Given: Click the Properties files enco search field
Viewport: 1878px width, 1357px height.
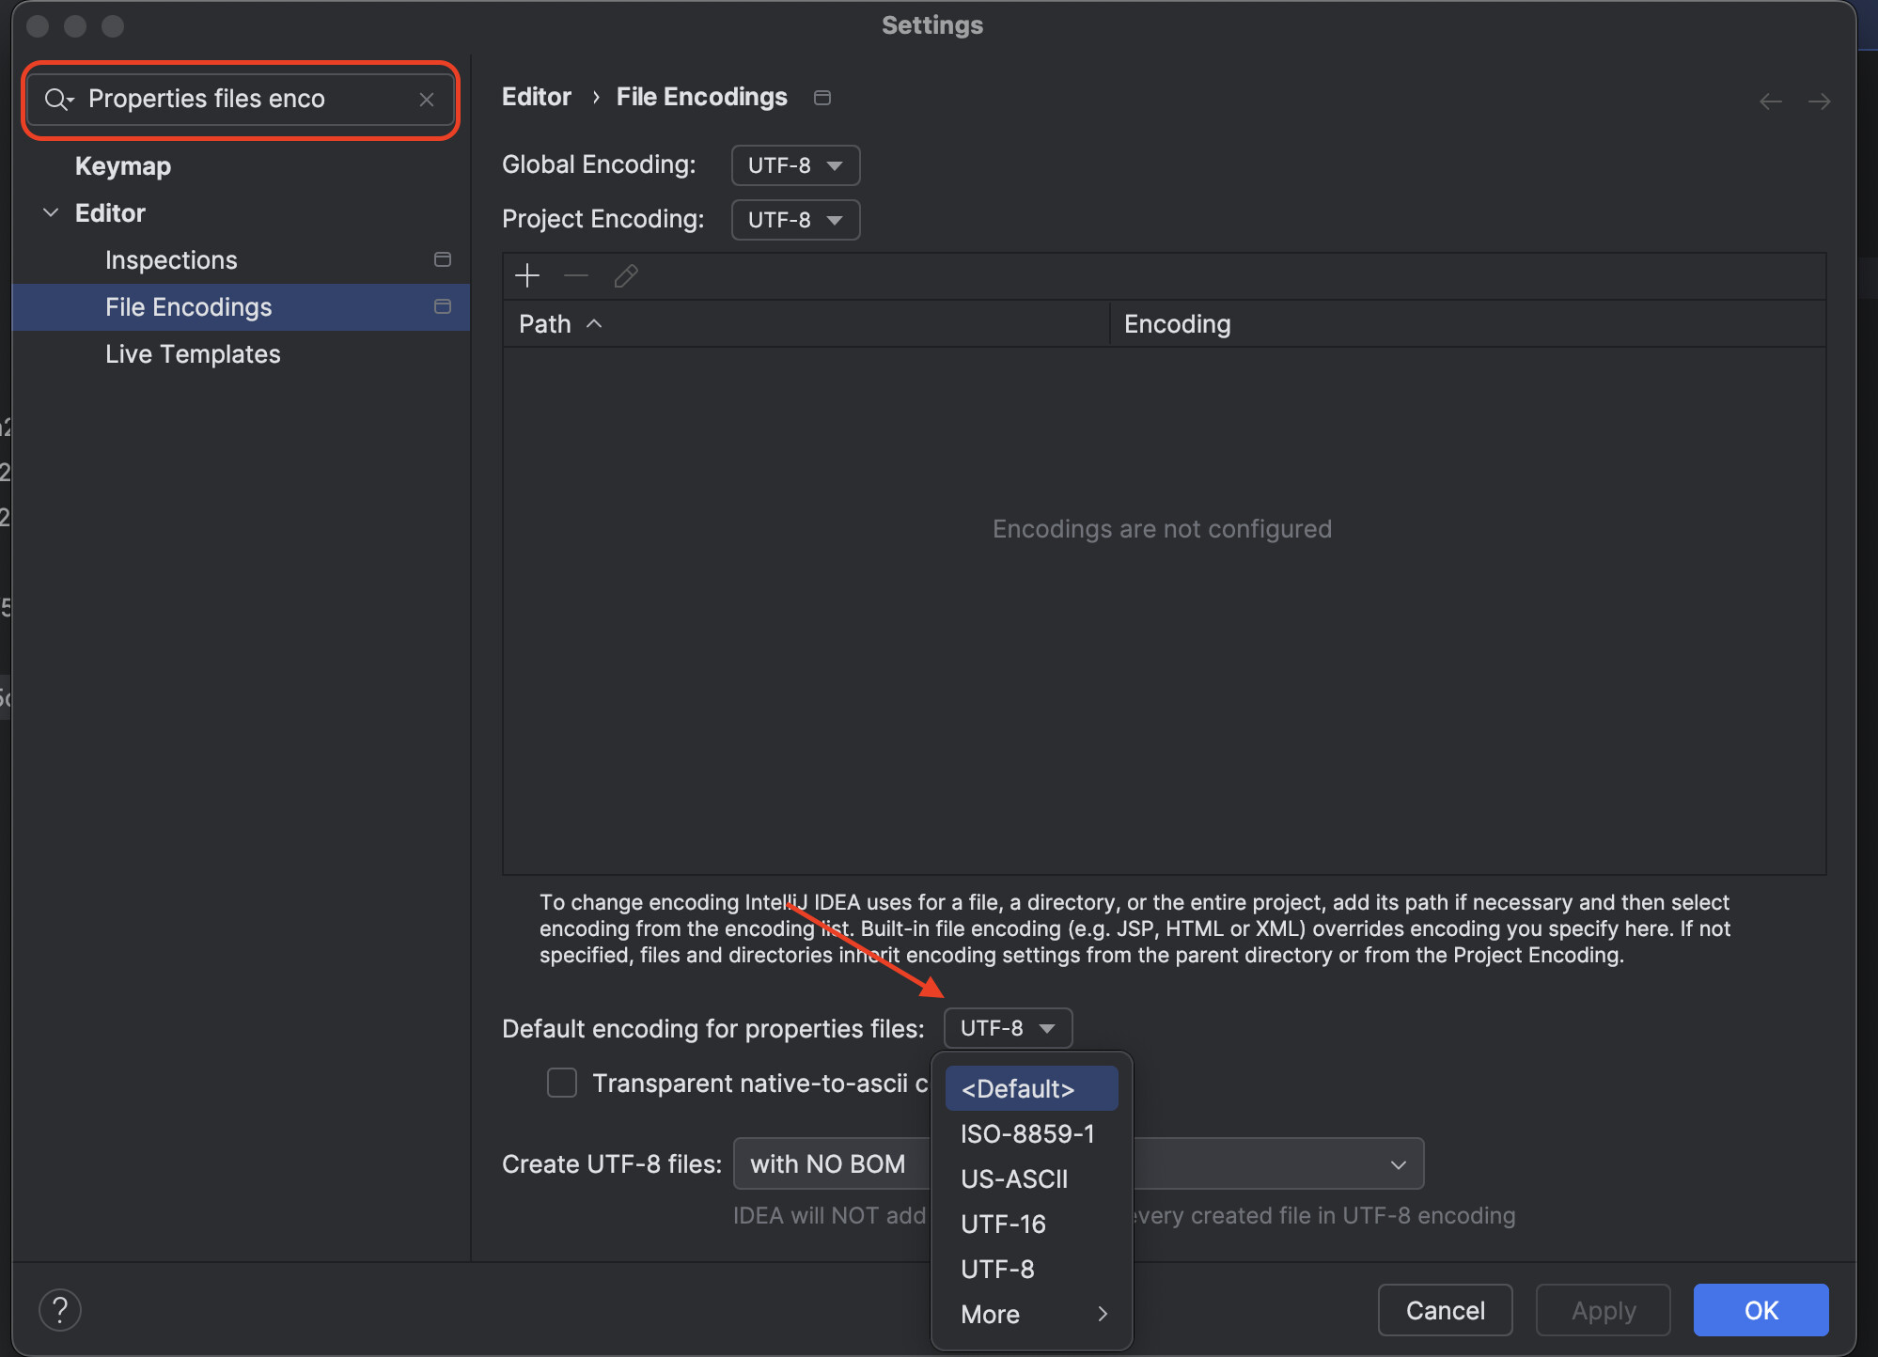Looking at the screenshot, I should [241, 99].
